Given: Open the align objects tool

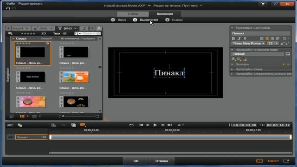Looking at the screenshot, I should click(54, 125).
